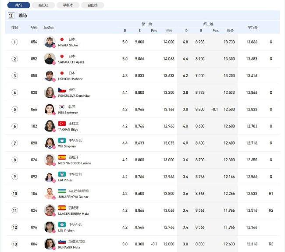285x252 pixels.
Task: Open USHIOKU Kohane athlete name link
Action: 71,79
